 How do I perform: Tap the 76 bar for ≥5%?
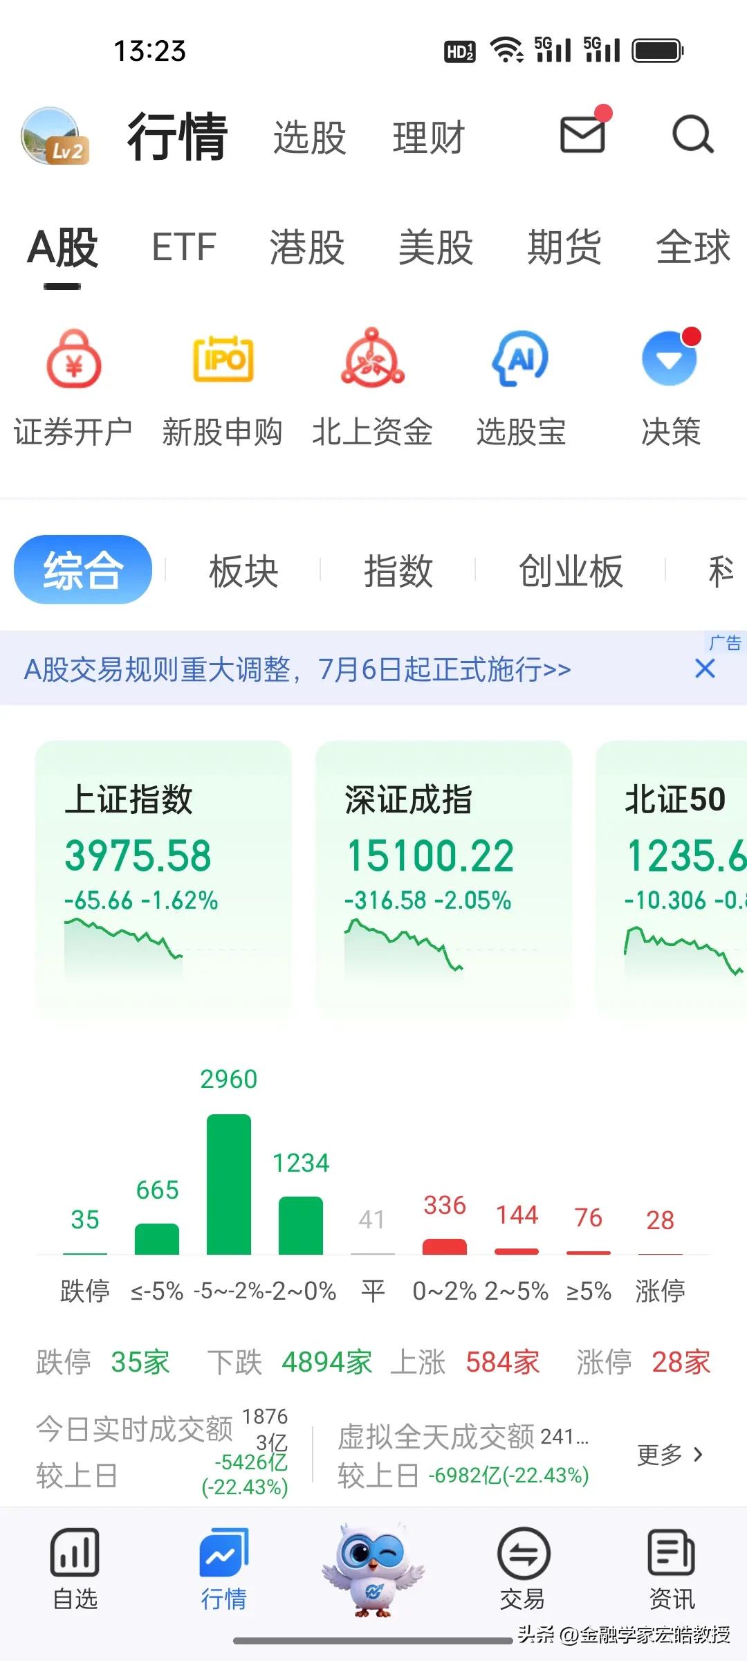point(589,1252)
